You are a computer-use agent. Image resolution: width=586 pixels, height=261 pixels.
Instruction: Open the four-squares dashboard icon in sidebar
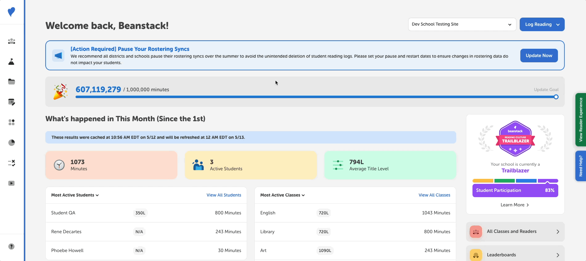click(x=11, y=122)
